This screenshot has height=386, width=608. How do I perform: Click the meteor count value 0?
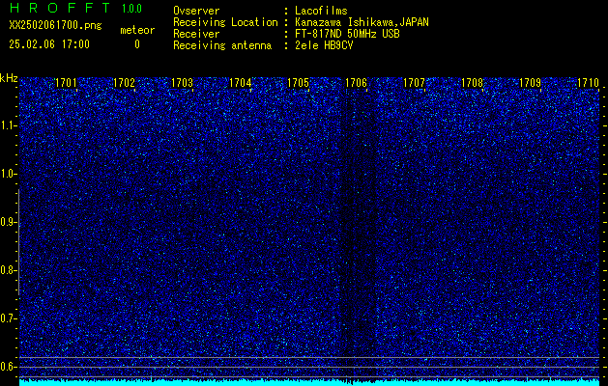(137, 44)
